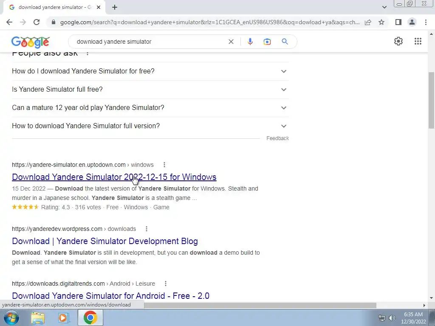Launch Windows Media Player from taskbar
This screenshot has height=326, width=435.
coord(64,318)
